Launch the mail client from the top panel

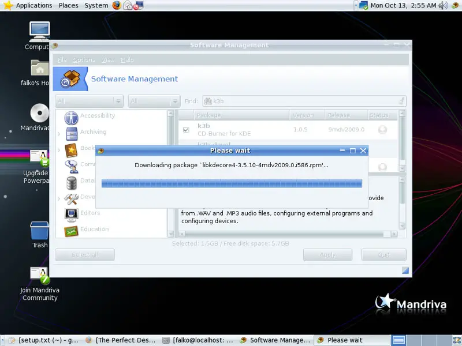128,5
